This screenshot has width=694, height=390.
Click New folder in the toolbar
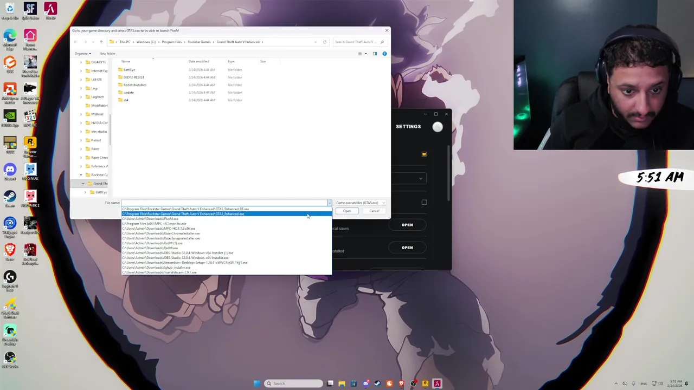pos(107,54)
